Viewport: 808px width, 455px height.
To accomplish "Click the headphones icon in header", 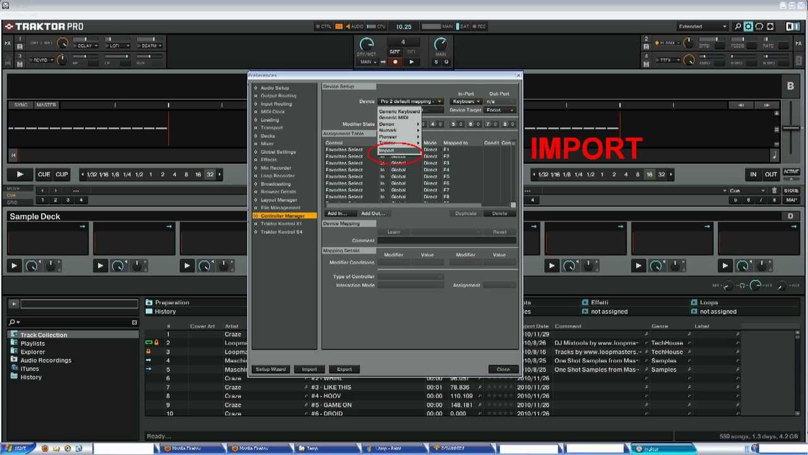I will tap(759, 27).
